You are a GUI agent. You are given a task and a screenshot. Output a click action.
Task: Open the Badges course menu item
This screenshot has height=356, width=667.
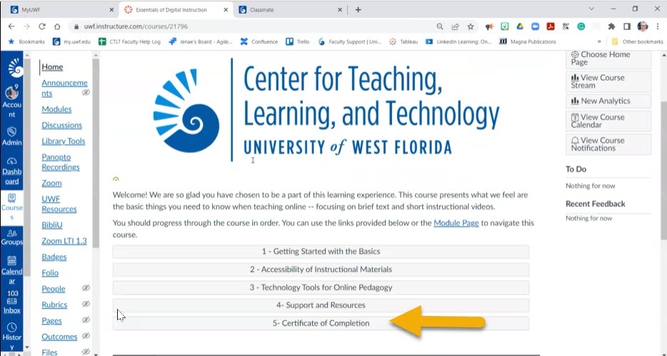[x=54, y=257]
